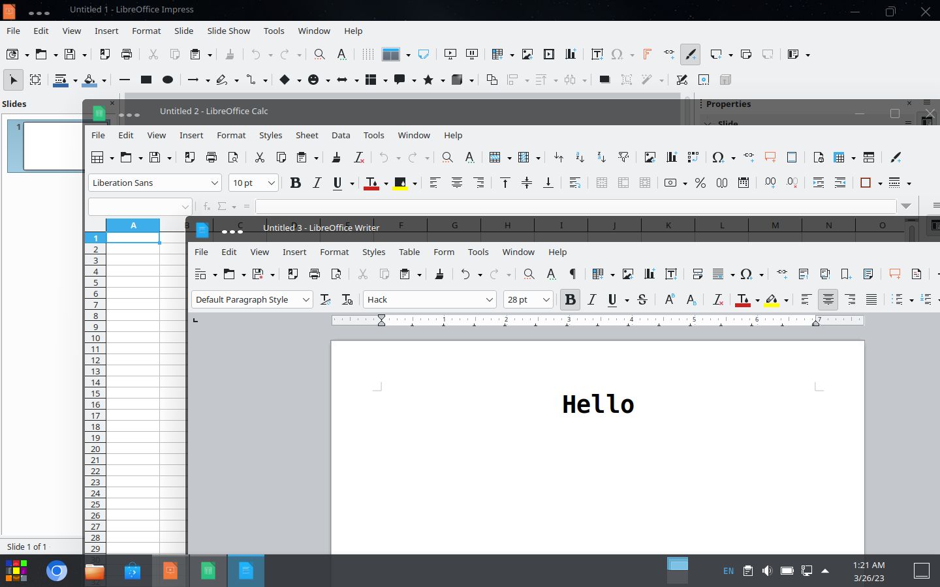Screen dimensions: 940x587
Task: Insert Chart icon in Writer toolbar
Action: [650, 274]
